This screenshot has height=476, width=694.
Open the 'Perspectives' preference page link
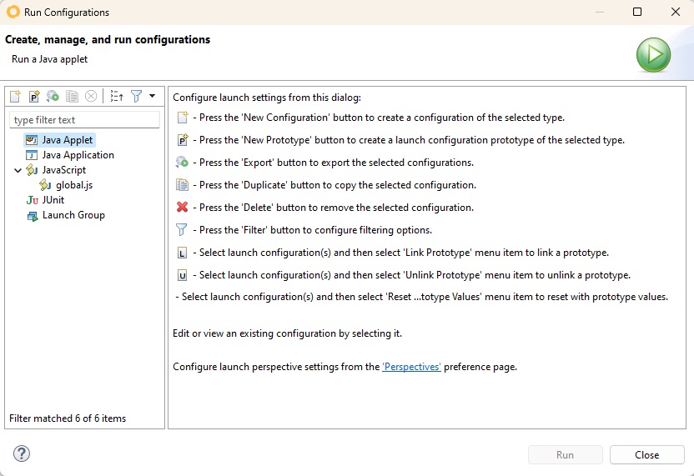pos(411,367)
